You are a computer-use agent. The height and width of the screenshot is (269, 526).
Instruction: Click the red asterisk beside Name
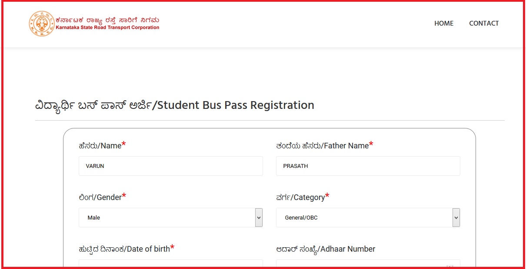124,144
